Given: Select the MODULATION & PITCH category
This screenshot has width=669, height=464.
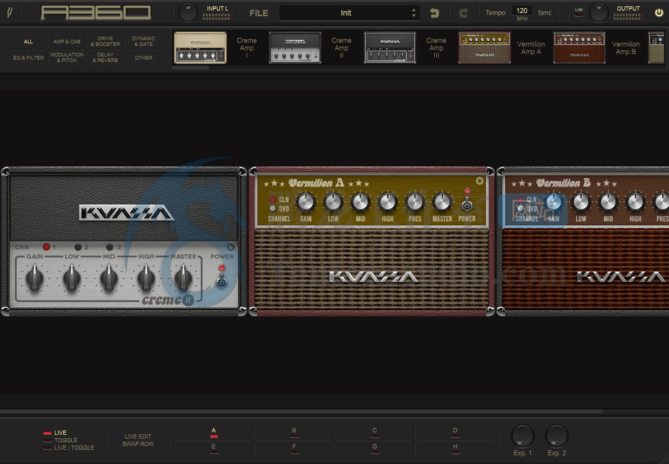Looking at the screenshot, I should tap(66, 58).
